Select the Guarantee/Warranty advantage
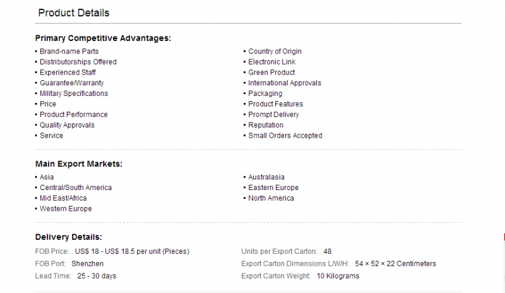Viewport: 505px width, 293px height. click(71, 83)
